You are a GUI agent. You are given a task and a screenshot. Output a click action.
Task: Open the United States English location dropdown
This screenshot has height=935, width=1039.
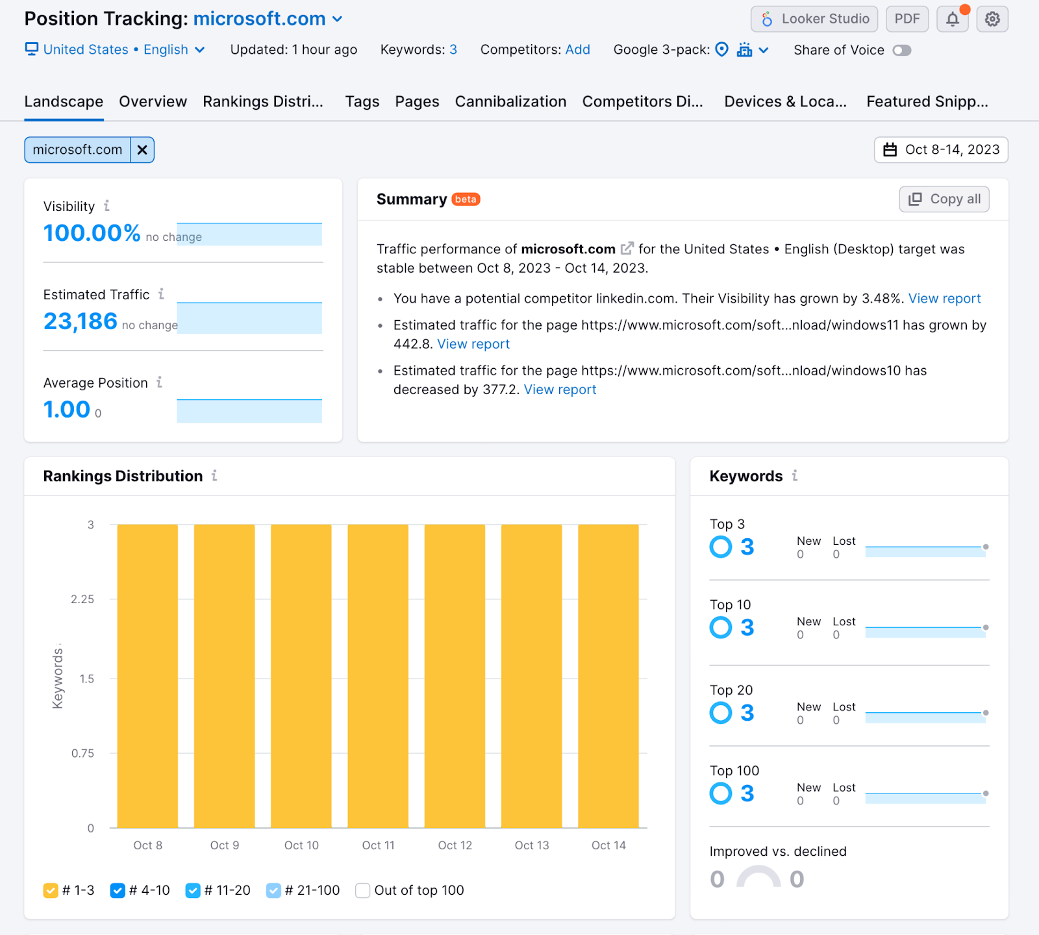click(x=199, y=49)
